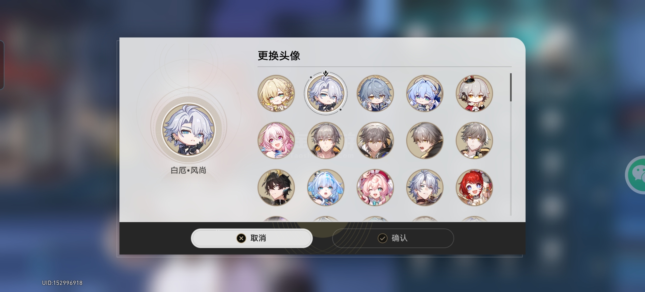Select the light-blue haired girl avatar
Screen dimensions: 645x292
click(x=326, y=187)
